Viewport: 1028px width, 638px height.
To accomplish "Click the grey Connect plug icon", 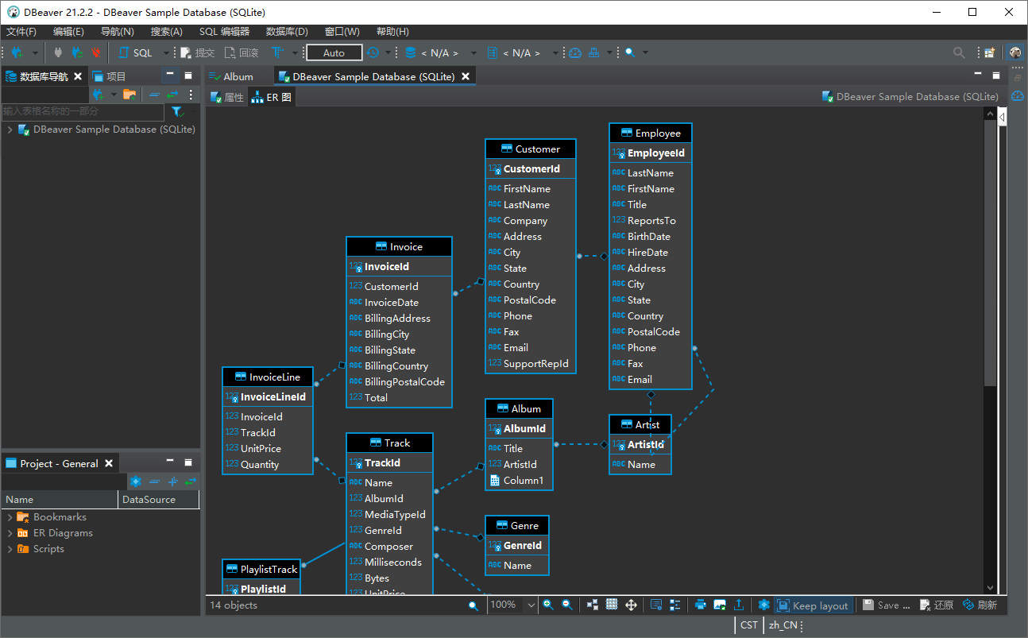I will point(58,52).
